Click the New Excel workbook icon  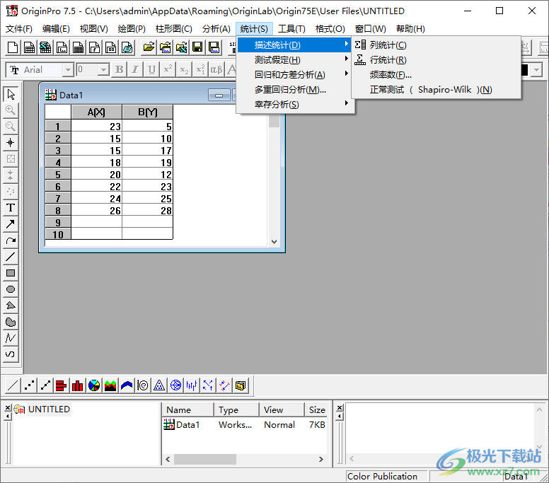point(45,47)
